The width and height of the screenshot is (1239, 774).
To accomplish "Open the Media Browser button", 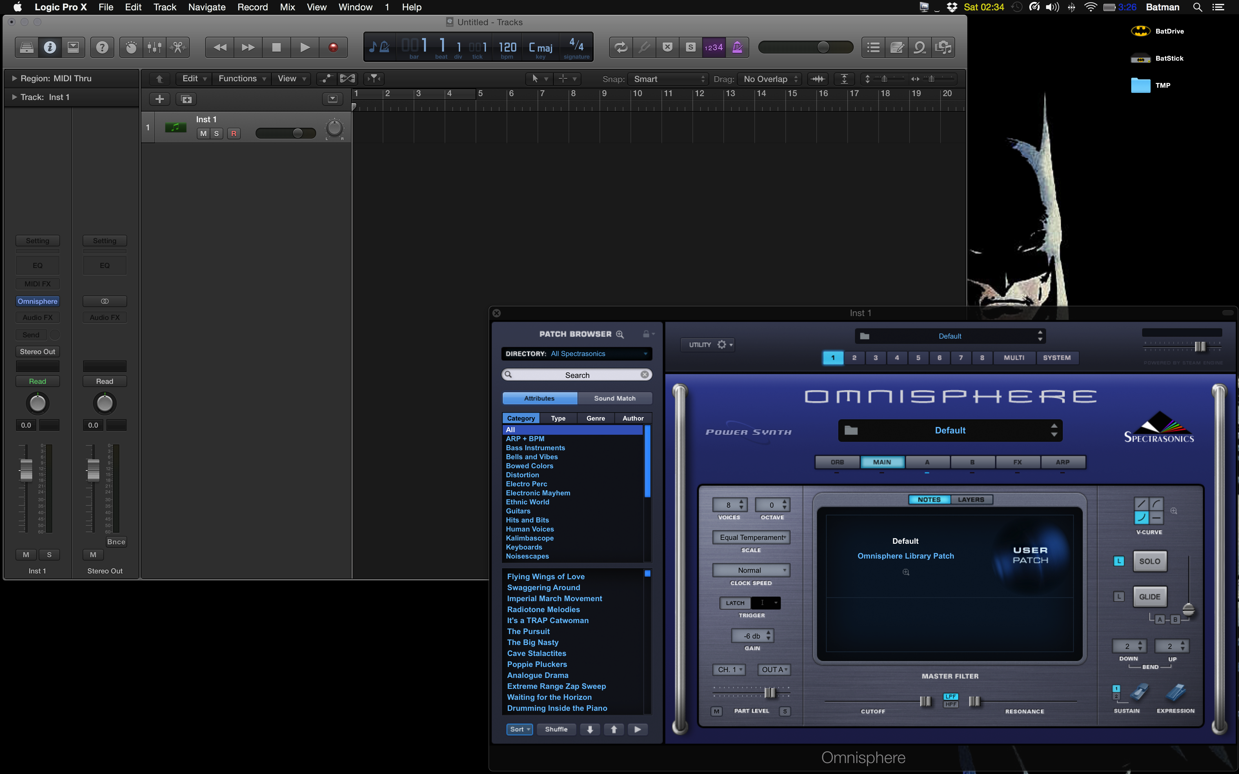I will [x=943, y=48].
